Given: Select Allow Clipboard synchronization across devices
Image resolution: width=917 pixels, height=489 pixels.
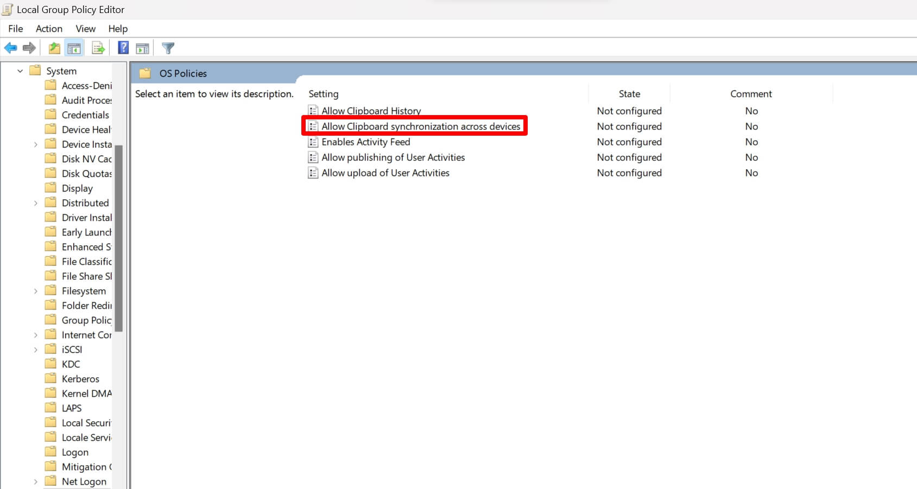Looking at the screenshot, I should coord(421,126).
